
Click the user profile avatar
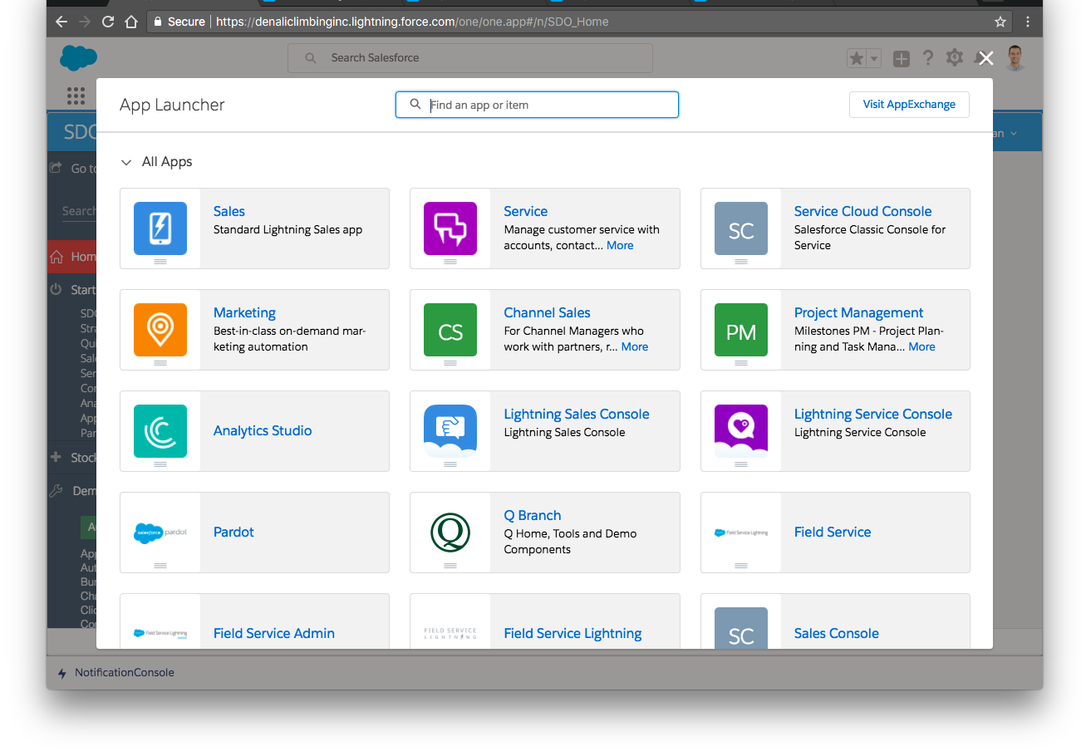point(1015,58)
